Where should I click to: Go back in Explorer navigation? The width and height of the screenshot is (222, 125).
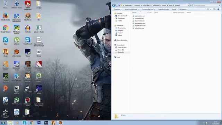click(113, 6)
